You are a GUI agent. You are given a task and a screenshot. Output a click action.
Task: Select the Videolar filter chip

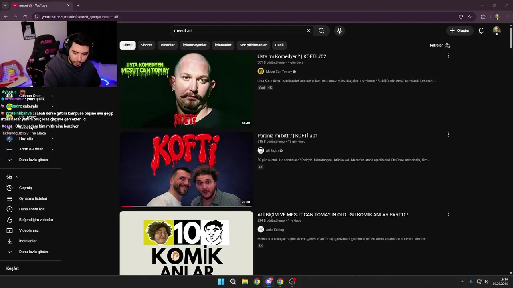168,45
